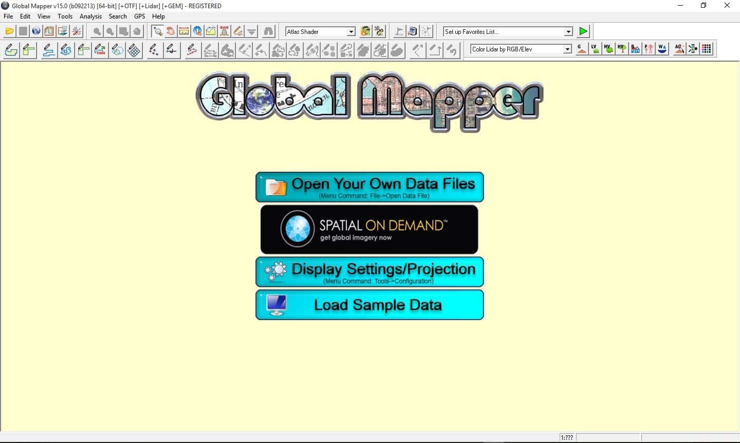Viewport: 740px width, 443px height.
Task: Click the down-arrow toolbar dropdown beside Digitizer
Action: click(x=251, y=31)
